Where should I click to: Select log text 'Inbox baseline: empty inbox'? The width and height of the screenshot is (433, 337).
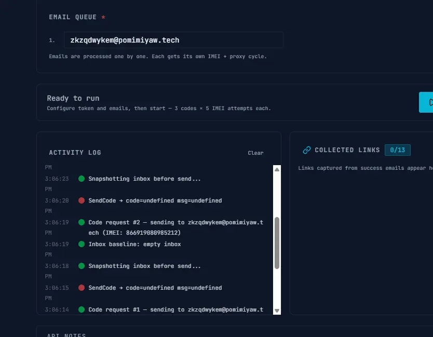[x=134, y=244]
